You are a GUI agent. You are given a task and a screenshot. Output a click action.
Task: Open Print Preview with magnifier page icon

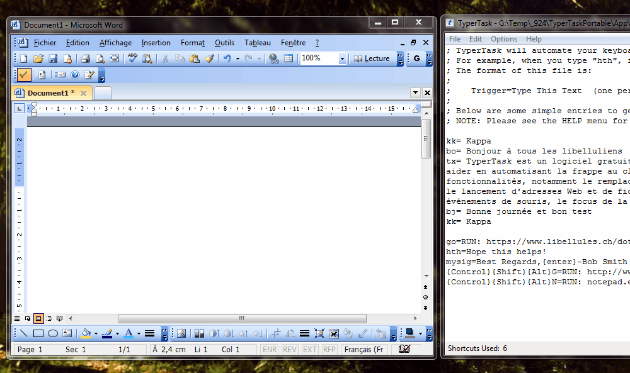click(100, 59)
